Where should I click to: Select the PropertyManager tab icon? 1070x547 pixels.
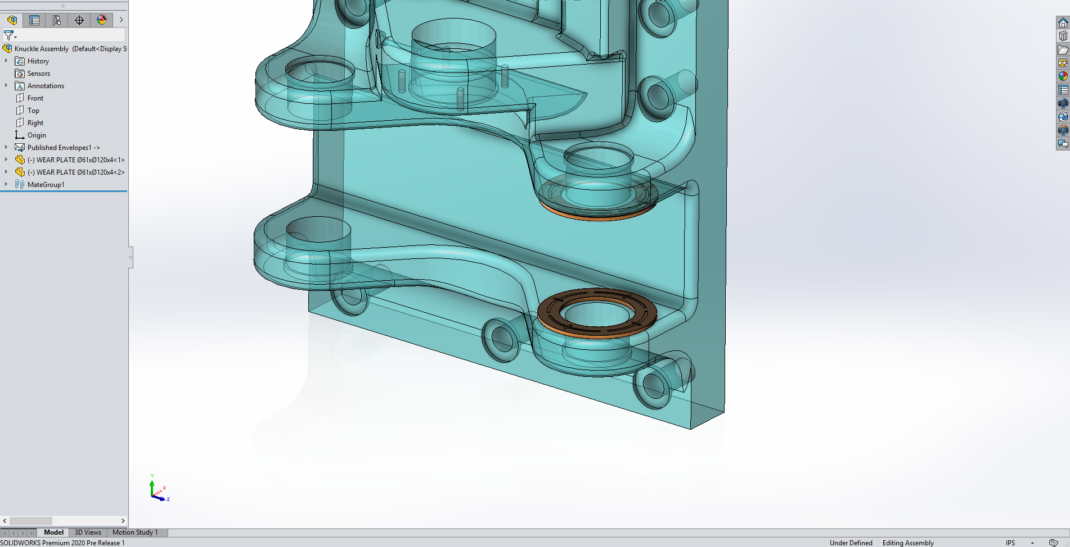[34, 20]
